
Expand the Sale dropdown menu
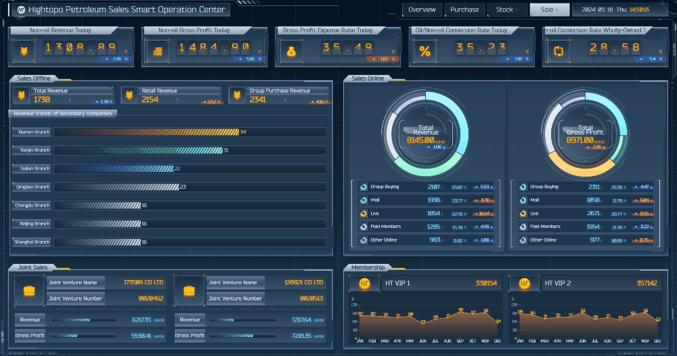549,9
